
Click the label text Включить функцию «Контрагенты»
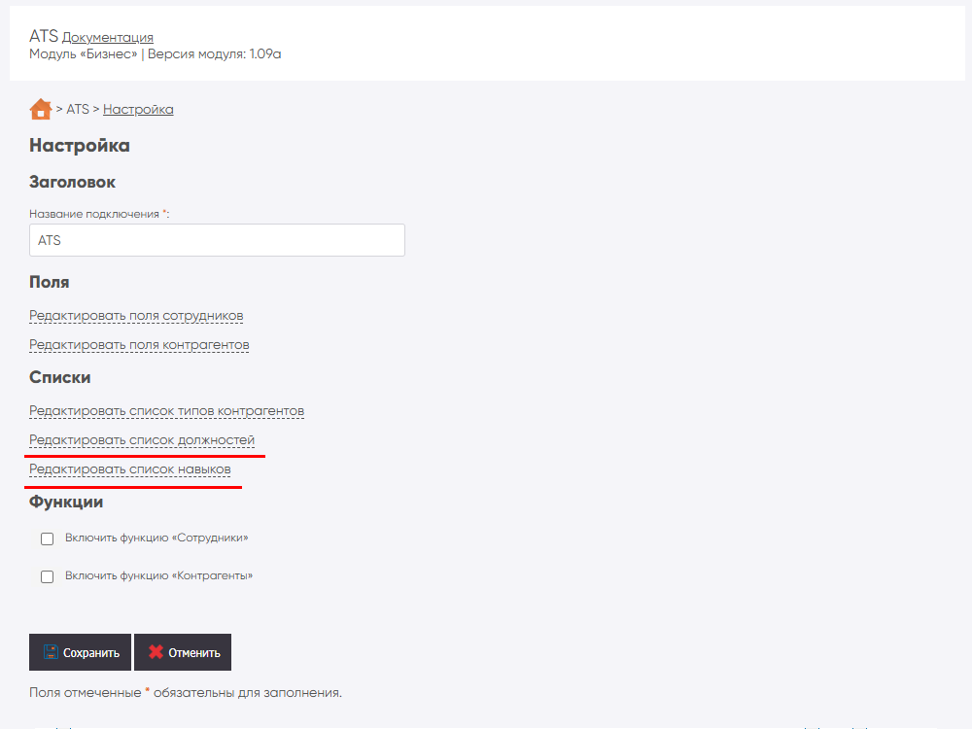pyautogui.click(x=158, y=575)
